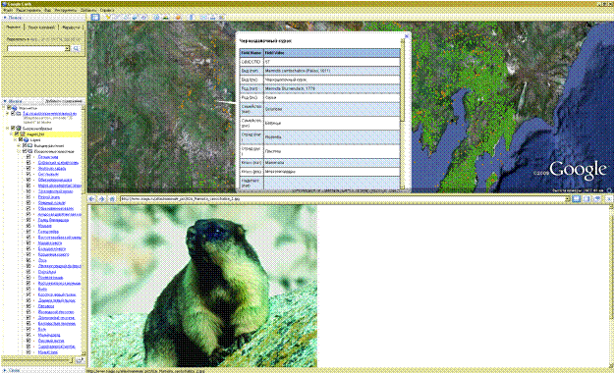
Task: Collapse the yellow highlighted tree node
Action: pos(12,134)
